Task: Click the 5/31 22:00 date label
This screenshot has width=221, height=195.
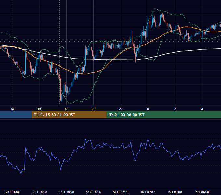Action: 121,192
